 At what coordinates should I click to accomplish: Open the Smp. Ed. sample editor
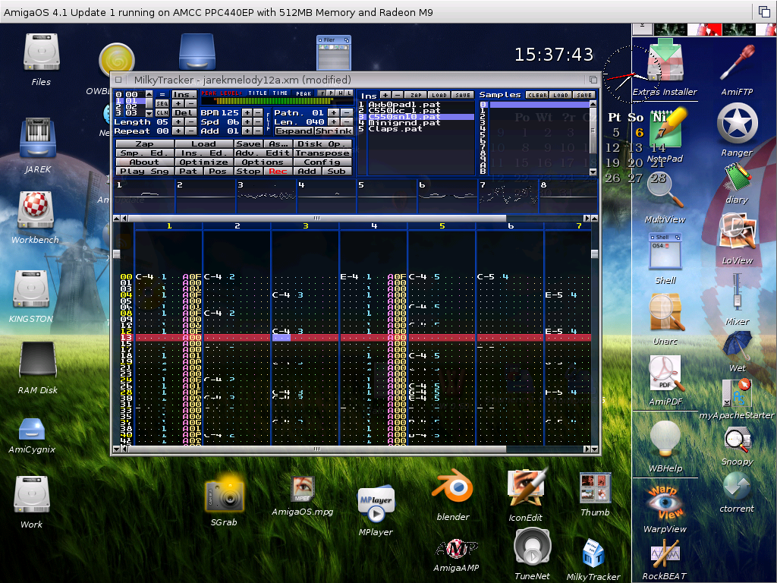click(x=145, y=153)
